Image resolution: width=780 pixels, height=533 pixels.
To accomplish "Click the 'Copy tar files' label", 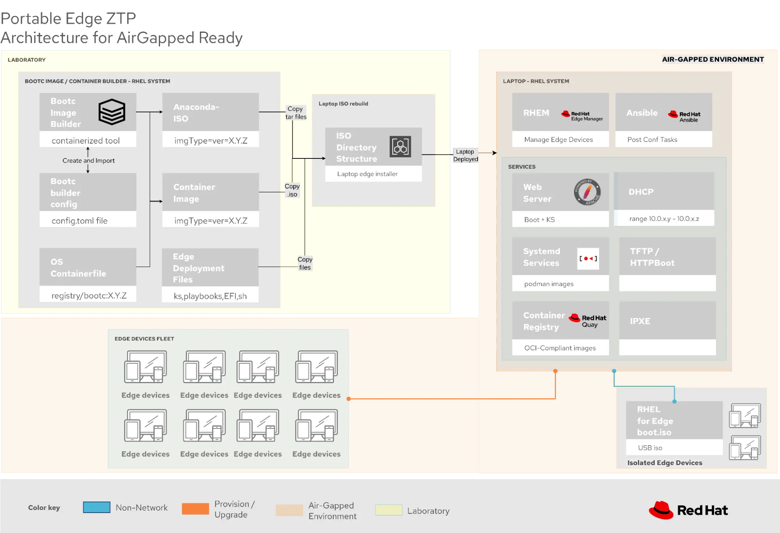I will tap(296, 113).
